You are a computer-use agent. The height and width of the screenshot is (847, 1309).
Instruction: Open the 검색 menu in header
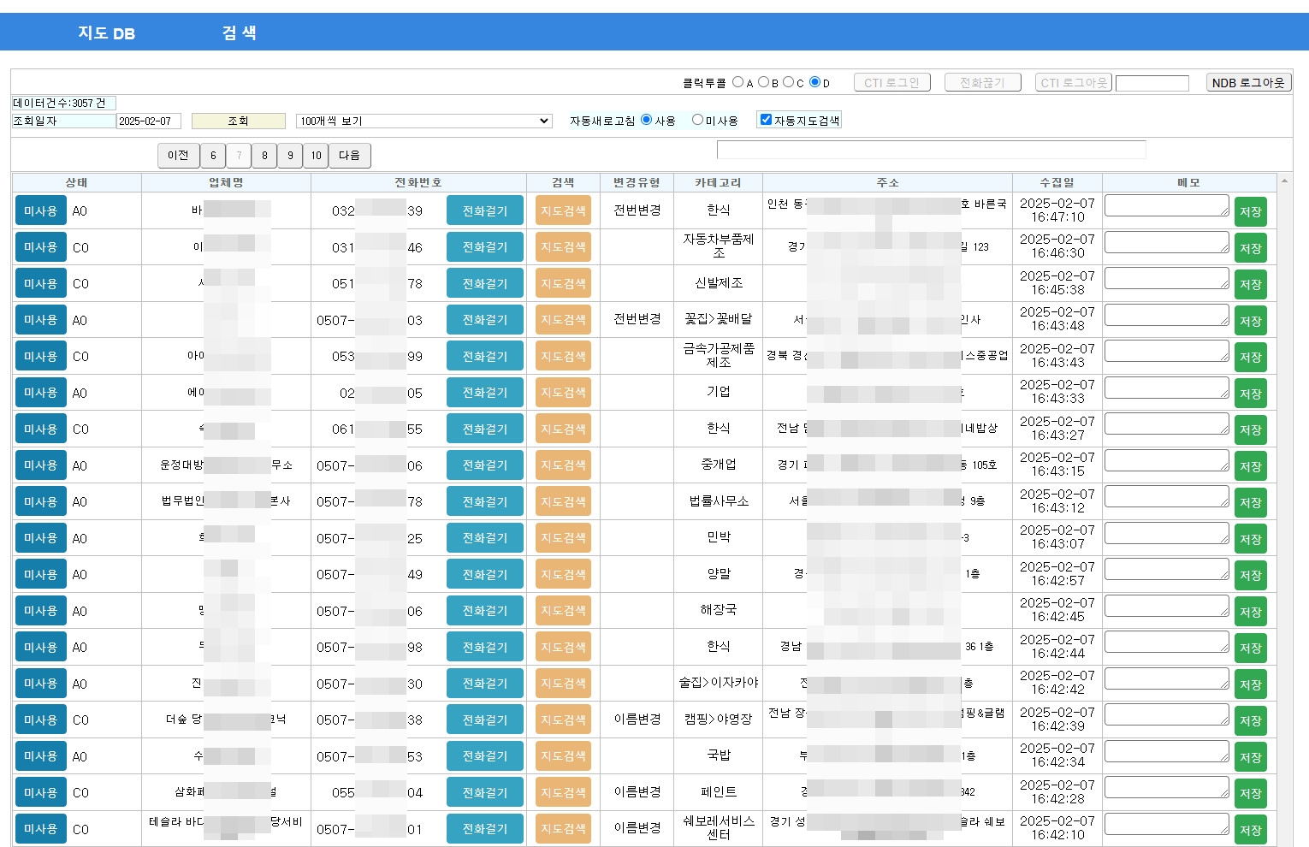coord(239,33)
